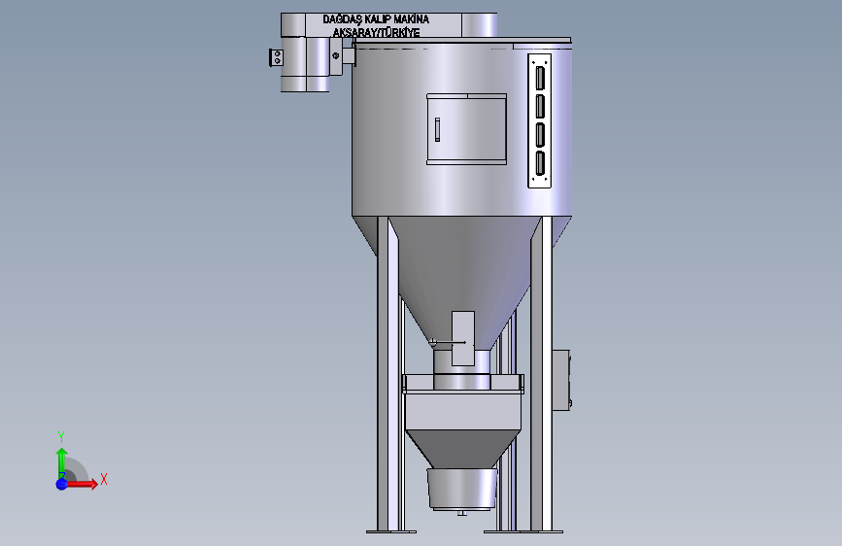Image resolution: width=842 pixels, height=546 pixels.
Task: Click the green Y axis arrow of triad
Action: (x=62, y=463)
